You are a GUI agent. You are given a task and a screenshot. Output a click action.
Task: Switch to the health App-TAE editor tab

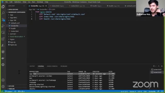113,6
